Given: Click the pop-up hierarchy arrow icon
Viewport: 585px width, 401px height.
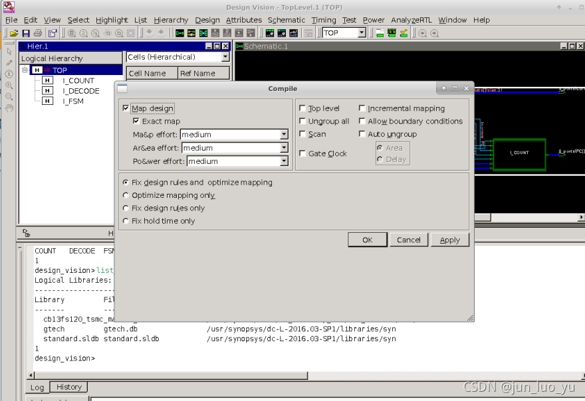Looking at the screenshot, I should (161, 33).
